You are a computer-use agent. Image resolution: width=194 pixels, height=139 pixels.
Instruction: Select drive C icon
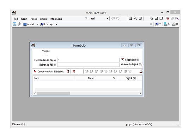167,24
